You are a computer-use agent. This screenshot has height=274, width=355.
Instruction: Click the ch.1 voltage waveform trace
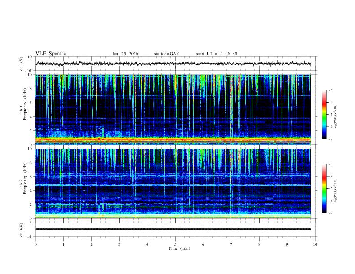(x=173, y=64)
